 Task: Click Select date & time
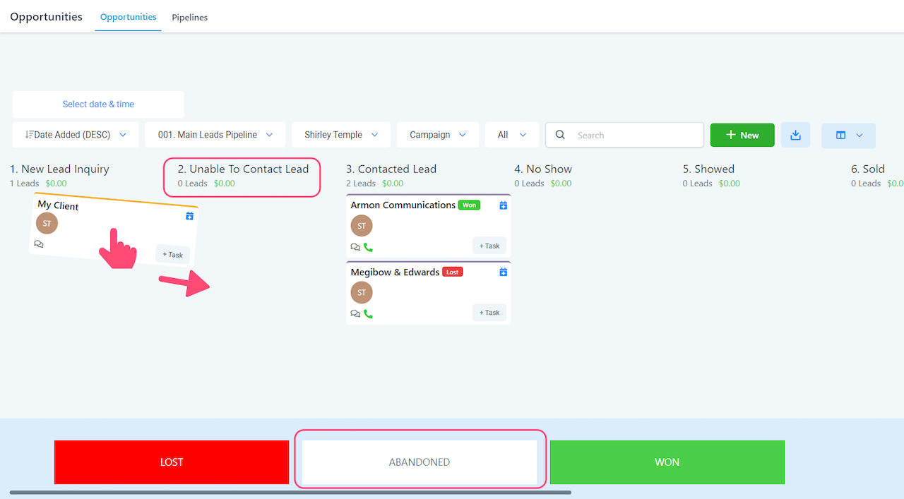(98, 104)
